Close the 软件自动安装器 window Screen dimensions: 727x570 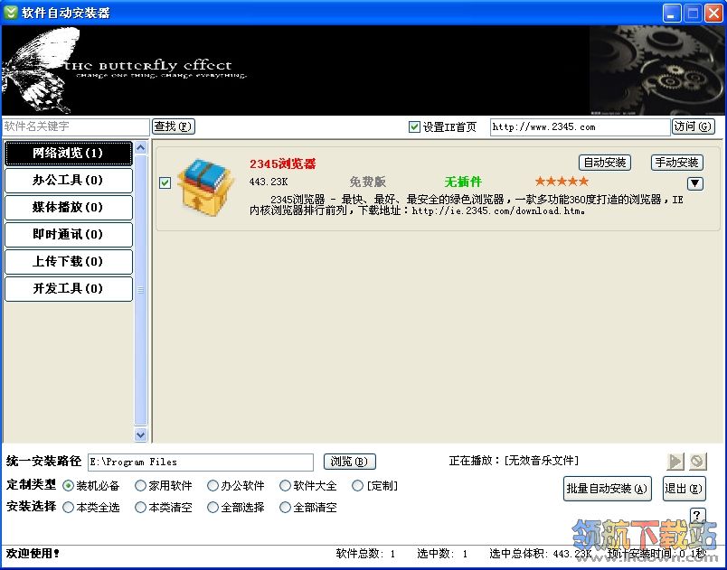(714, 13)
